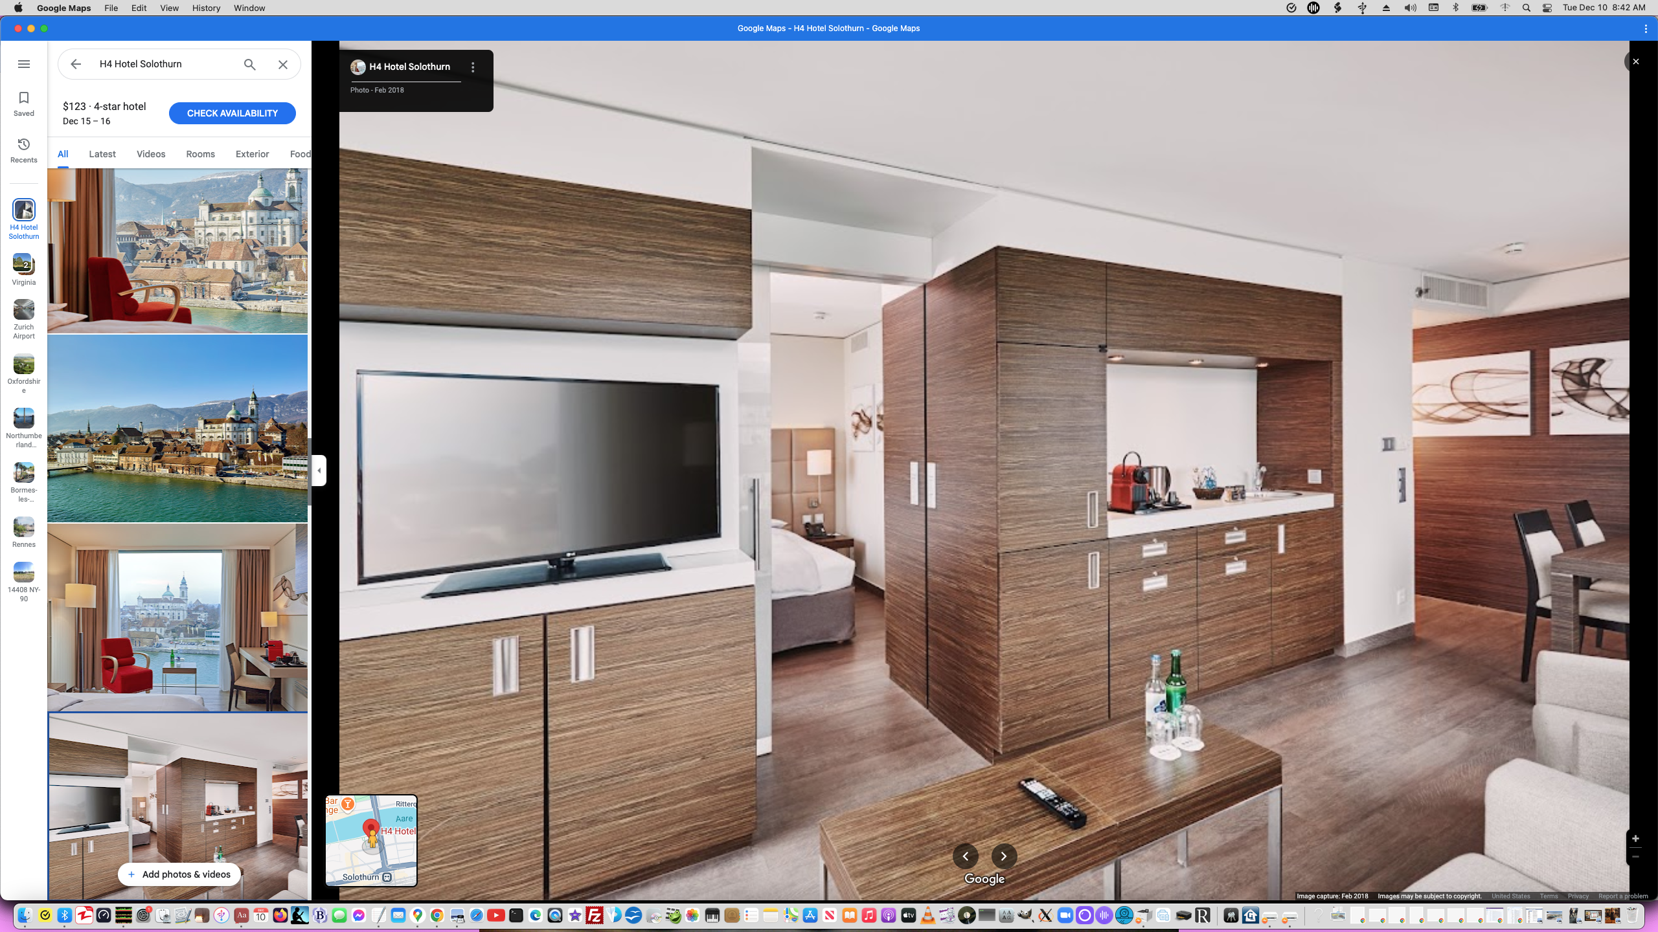This screenshot has height=932, width=1658.
Task: Select the Zurich Airport recent place icon
Action: pyautogui.click(x=23, y=309)
